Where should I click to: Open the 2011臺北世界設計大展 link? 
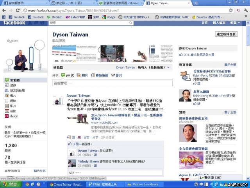coord(199,55)
